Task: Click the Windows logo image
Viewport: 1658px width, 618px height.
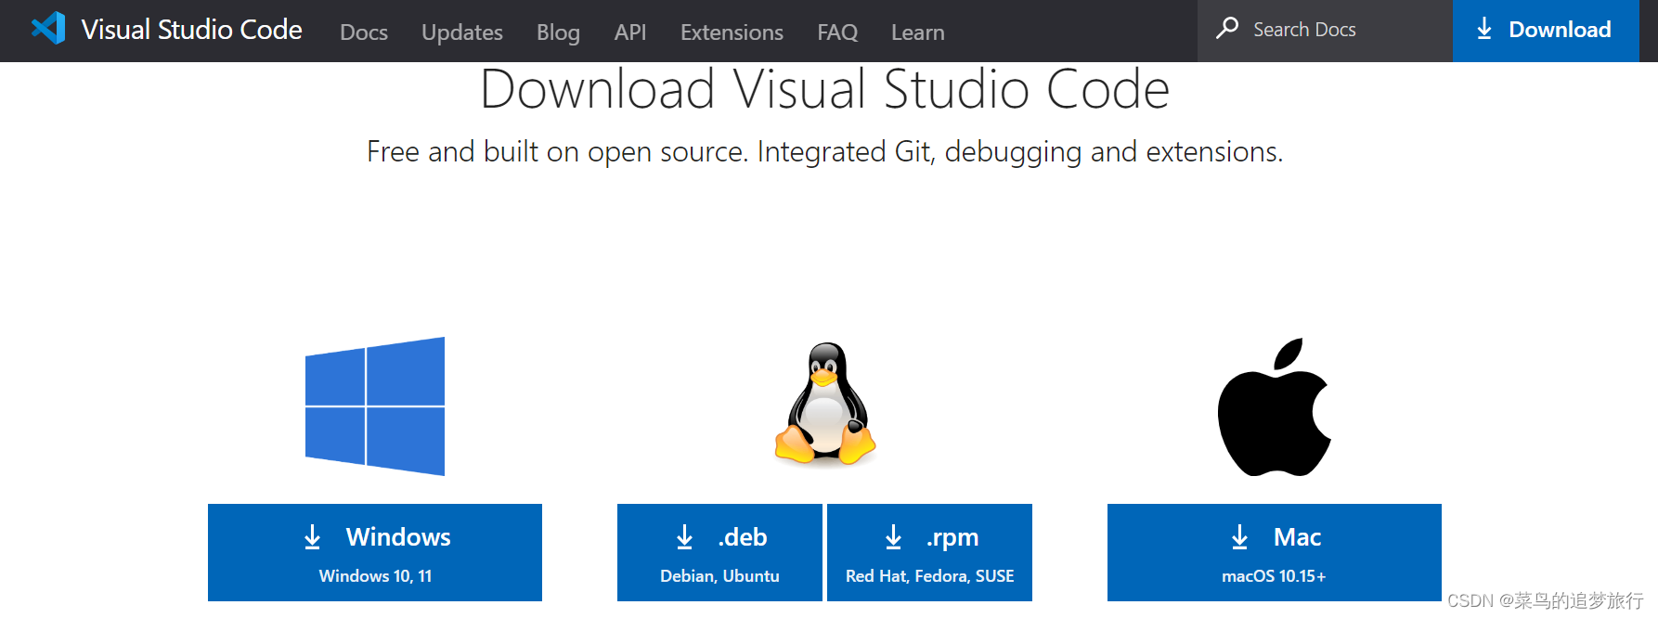Action: [x=375, y=406]
